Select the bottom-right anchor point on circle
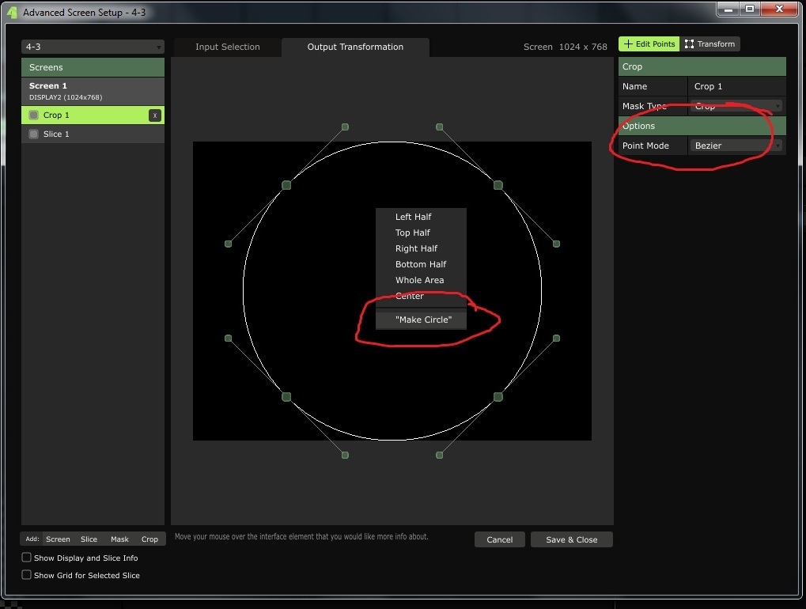The image size is (806, 609). 498,397
